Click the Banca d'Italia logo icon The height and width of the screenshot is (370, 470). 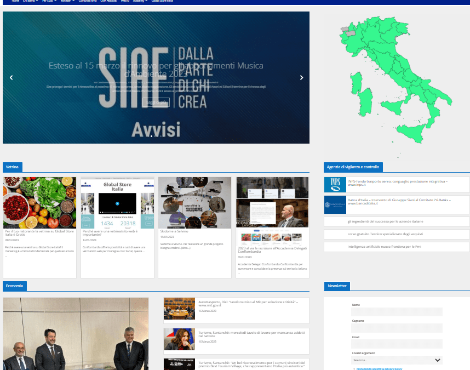point(334,205)
